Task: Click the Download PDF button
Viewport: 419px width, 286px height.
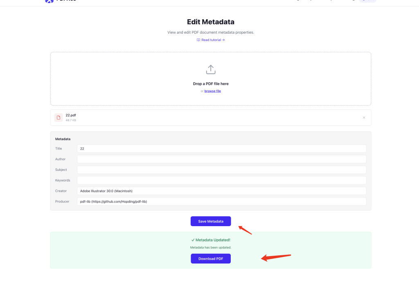Action: tap(211, 259)
